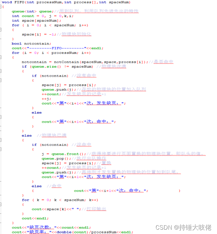
Task: Click the 'int space[spaceNum];' declaration
Action: 37,21
